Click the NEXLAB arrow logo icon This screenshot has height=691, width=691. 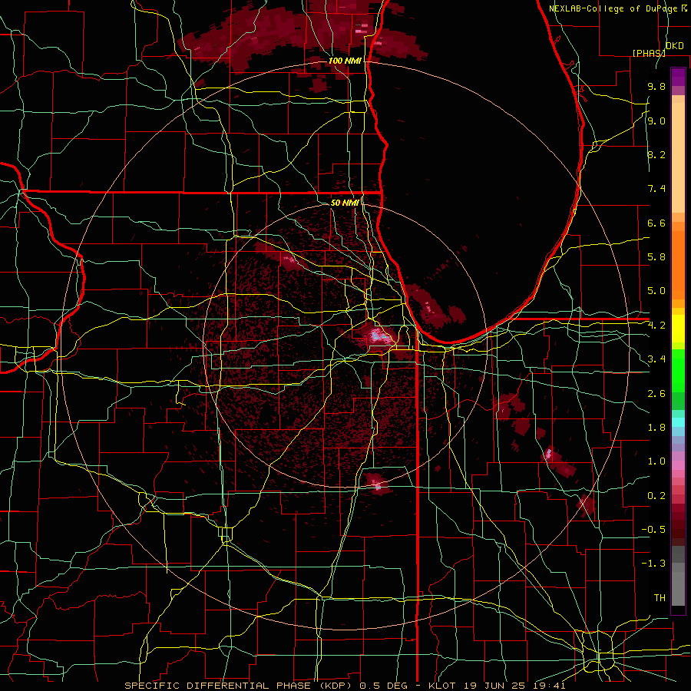click(684, 8)
